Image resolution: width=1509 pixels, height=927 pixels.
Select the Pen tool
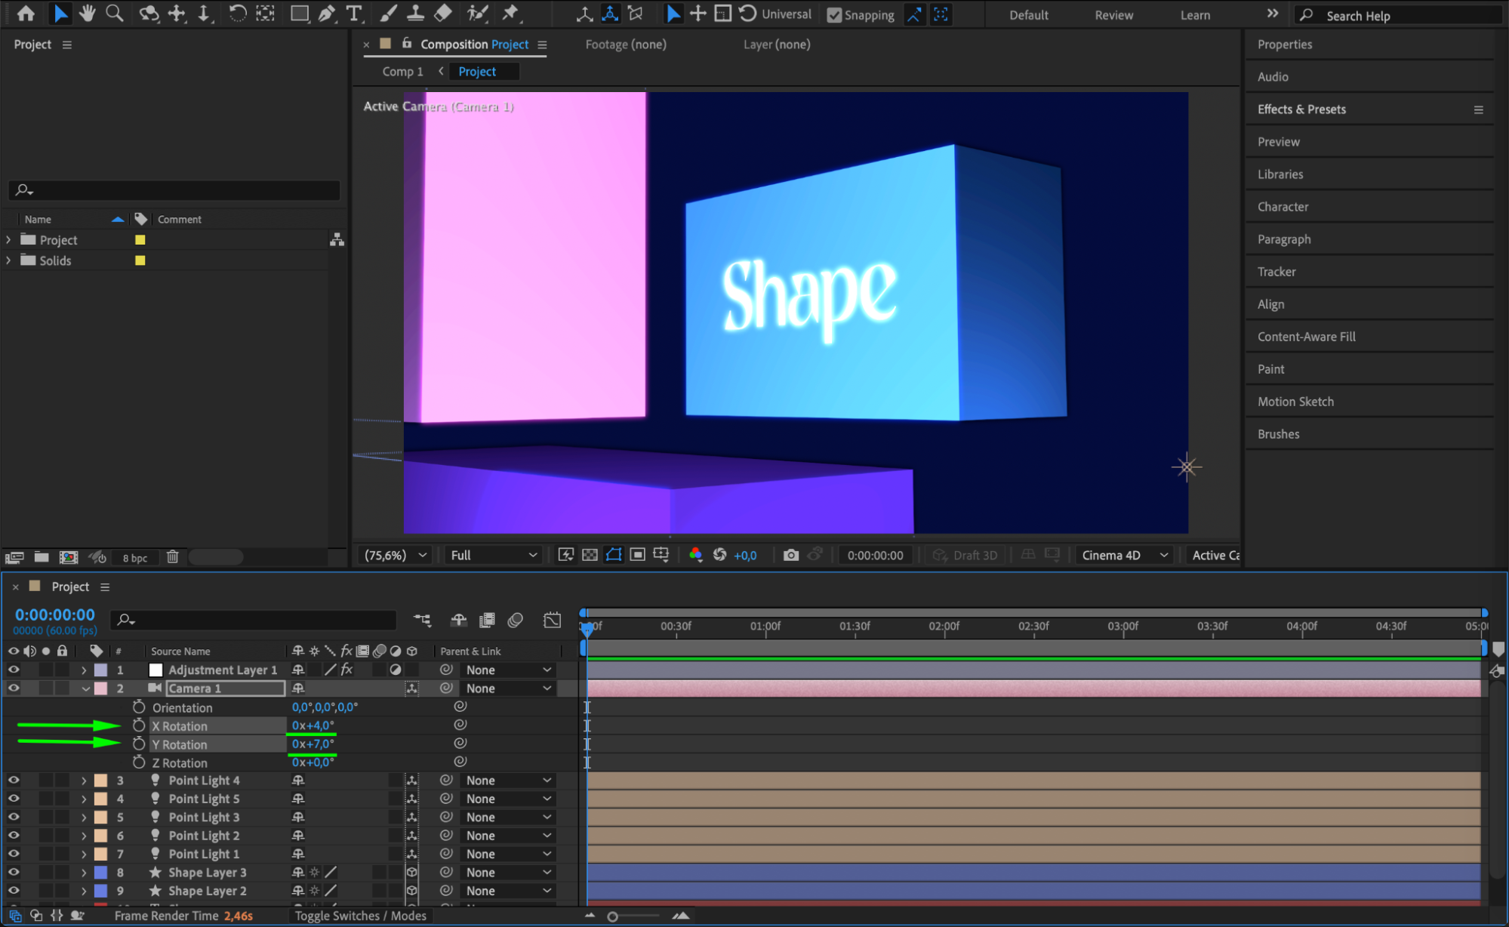point(327,13)
